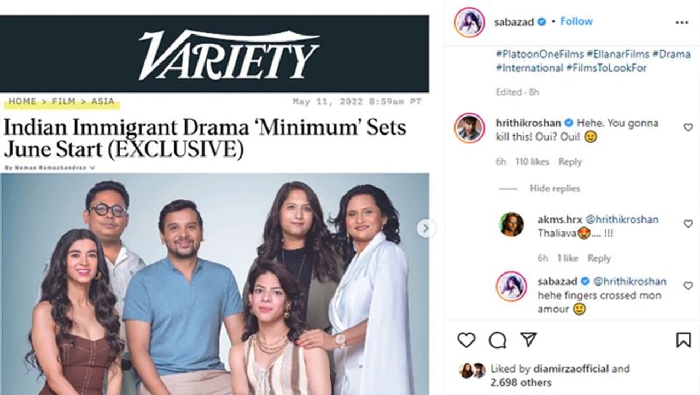Like akms.hrx's reply with heart

coord(687,223)
